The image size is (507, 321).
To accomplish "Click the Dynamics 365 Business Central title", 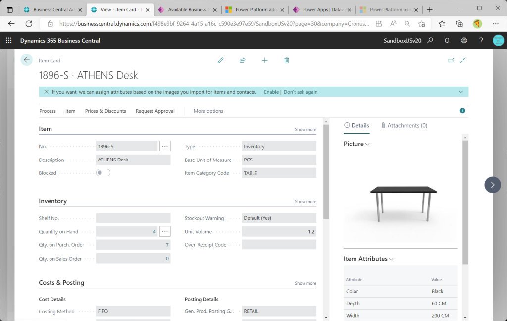I will click(60, 41).
